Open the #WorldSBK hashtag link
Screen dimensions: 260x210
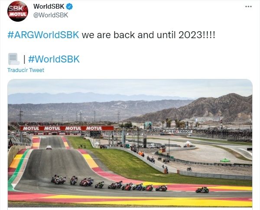[x=54, y=59]
